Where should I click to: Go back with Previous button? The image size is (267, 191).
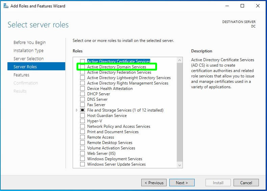[x=154, y=183]
